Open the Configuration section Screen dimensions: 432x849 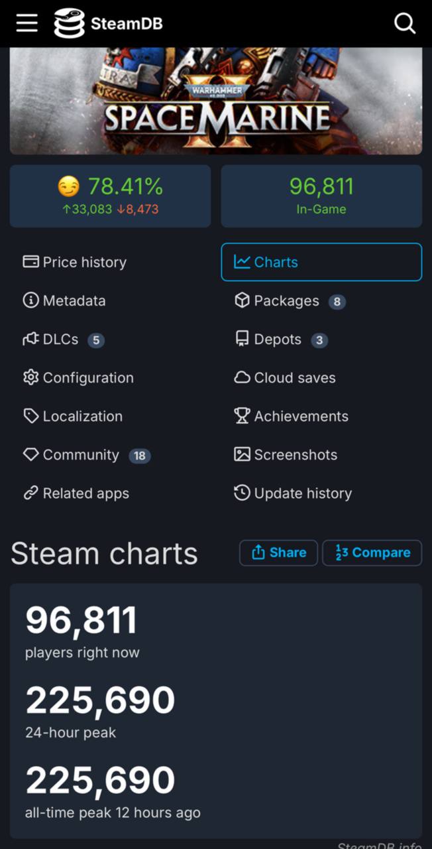click(78, 378)
